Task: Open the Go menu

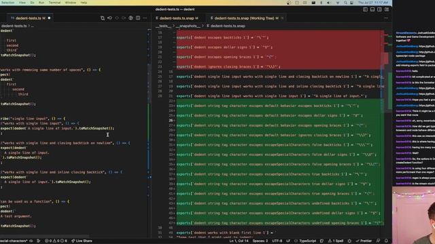Action: [x=32, y=3]
